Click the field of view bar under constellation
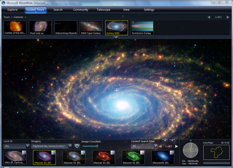The image size is (233, 168). (x=216, y=163)
